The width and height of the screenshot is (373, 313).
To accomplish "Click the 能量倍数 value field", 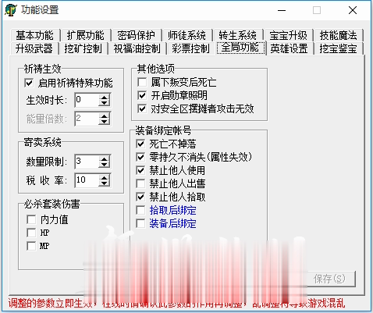I will tap(87, 119).
